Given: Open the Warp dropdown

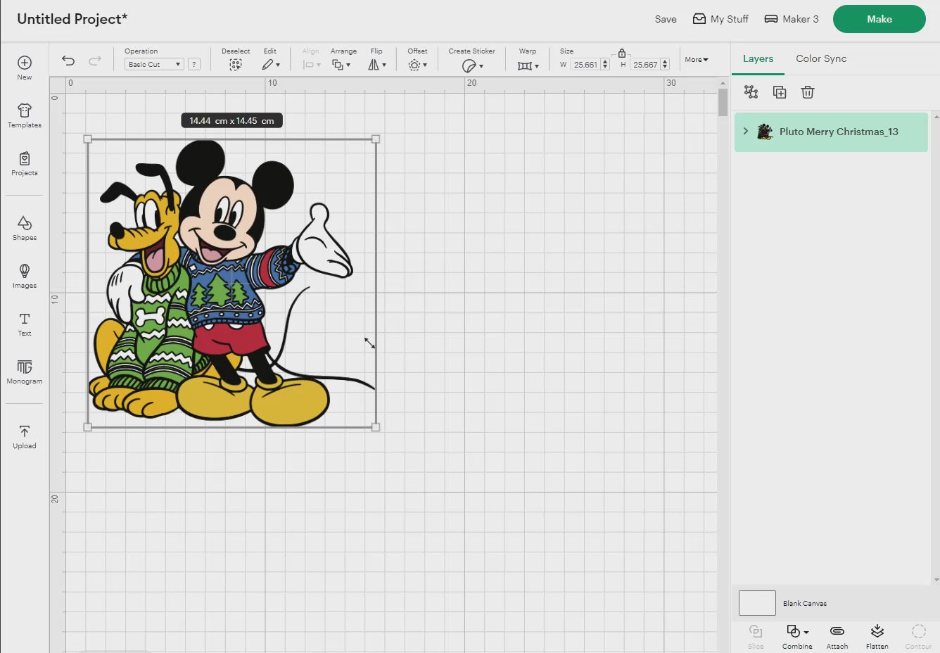Looking at the screenshot, I should [528, 65].
